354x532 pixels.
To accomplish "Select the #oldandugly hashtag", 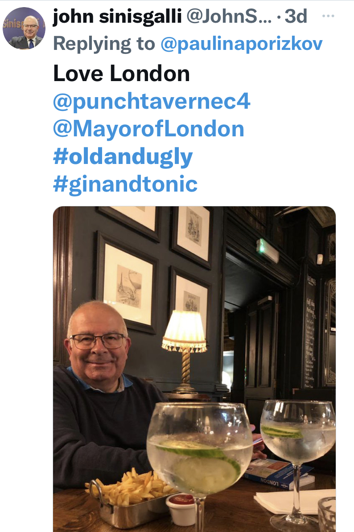I will (x=123, y=157).
